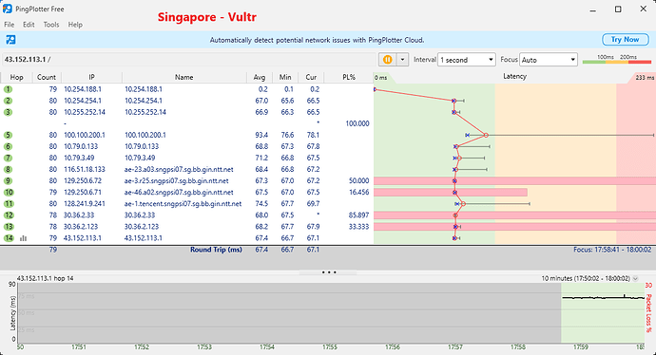Click IP 10.254.188.1 in hop 1 row

click(83, 89)
